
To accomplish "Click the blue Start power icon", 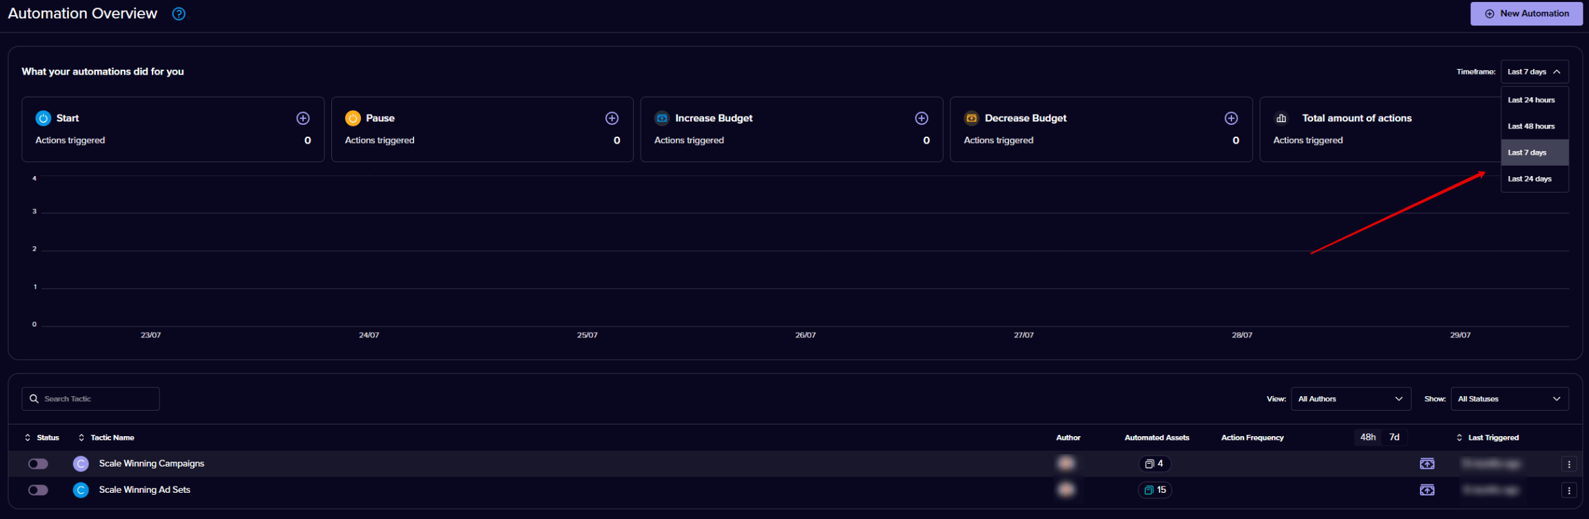I will pyautogui.click(x=43, y=118).
